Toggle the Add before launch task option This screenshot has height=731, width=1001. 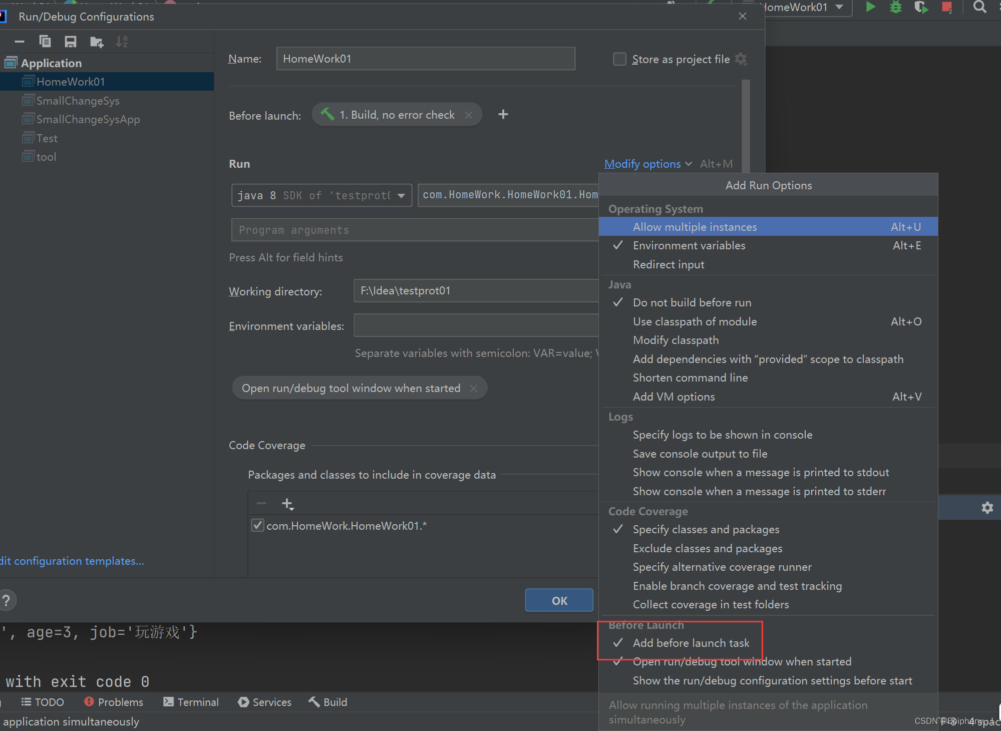691,643
